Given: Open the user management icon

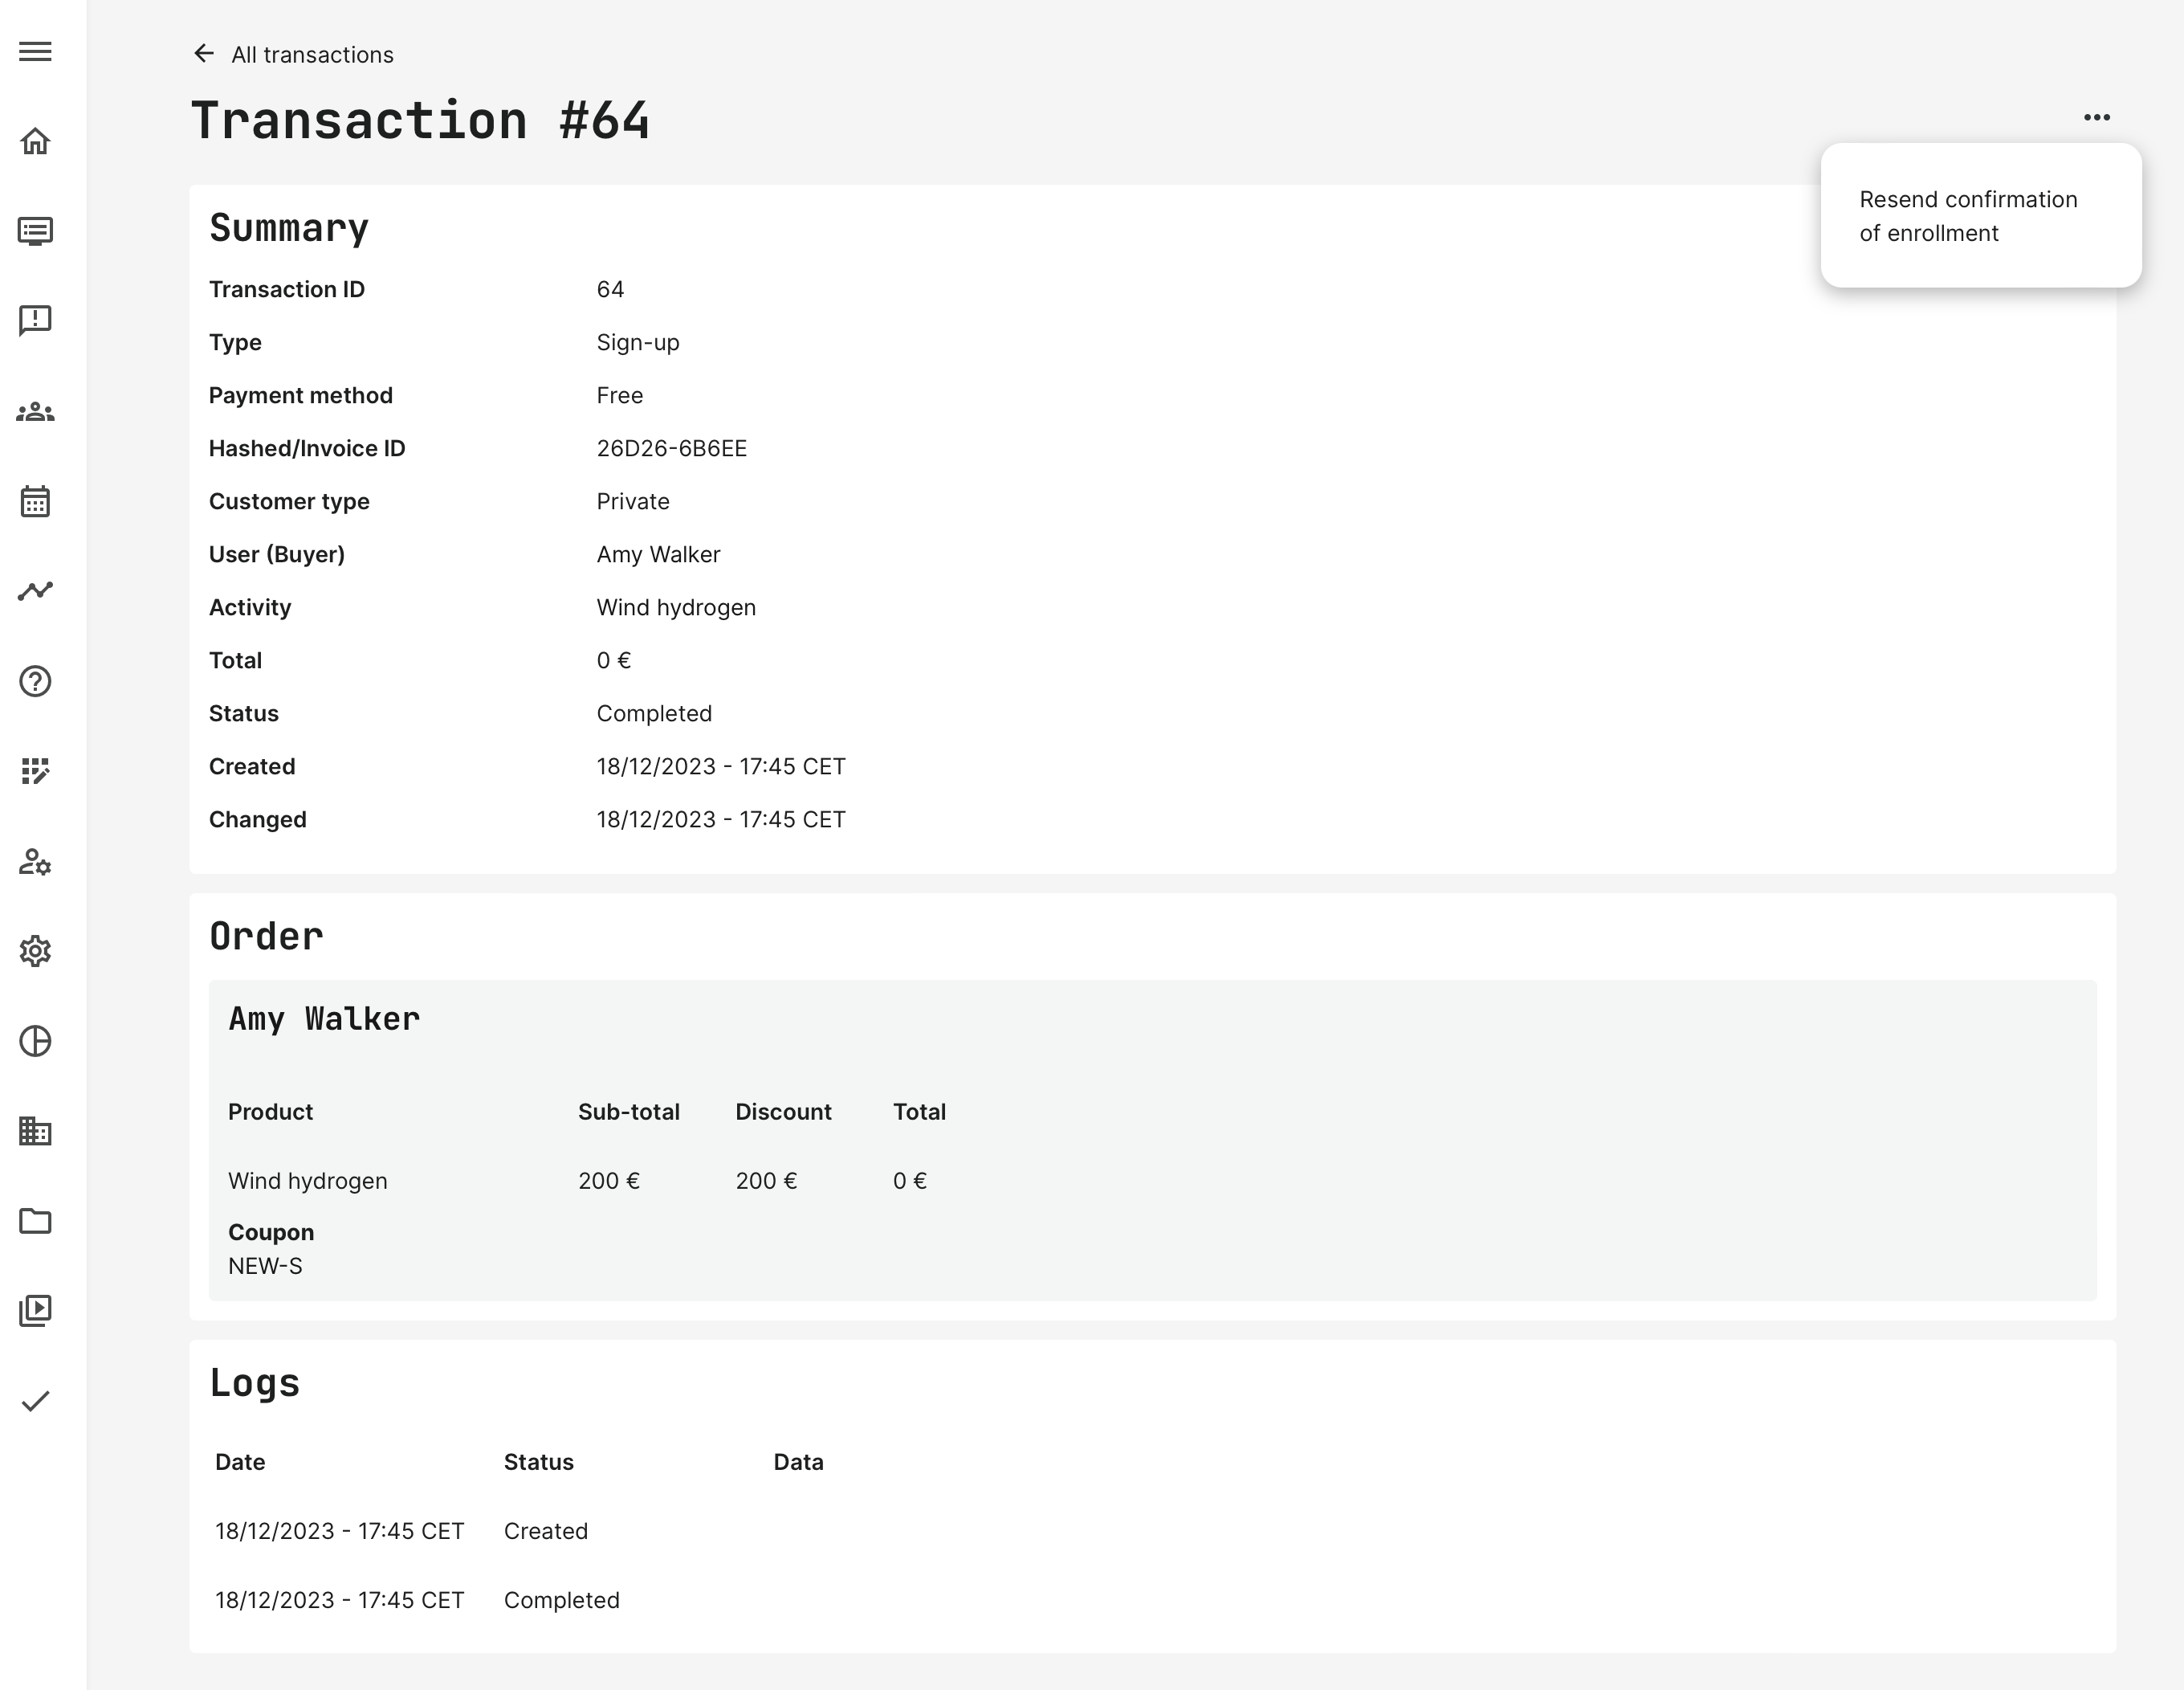Looking at the screenshot, I should 35,862.
